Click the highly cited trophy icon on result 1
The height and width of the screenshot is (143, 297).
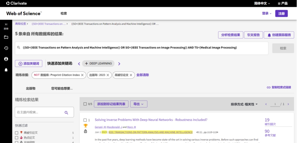click(85, 126)
